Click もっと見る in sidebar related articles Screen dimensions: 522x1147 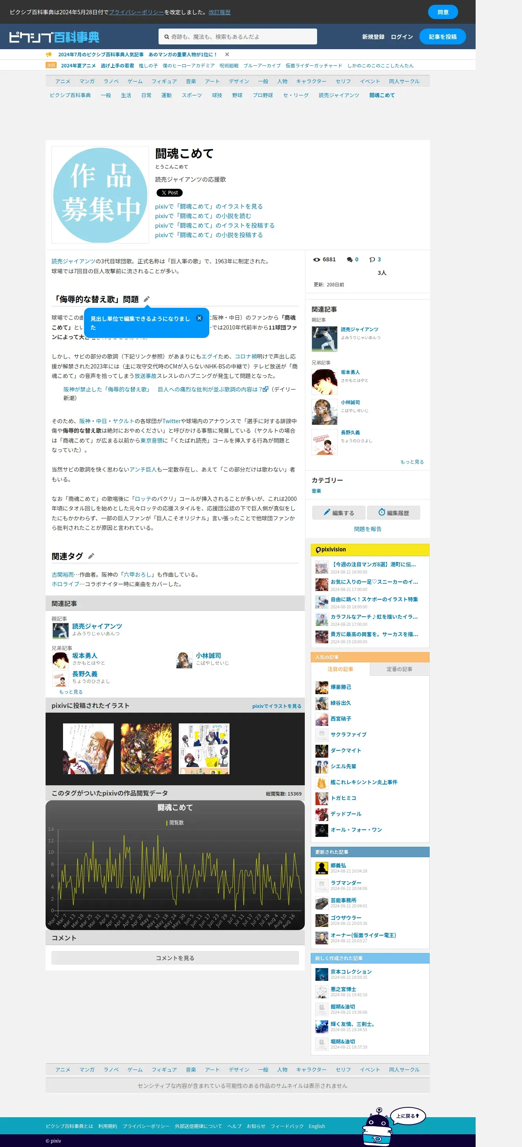(x=412, y=462)
